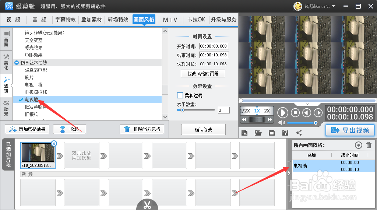Select the 逼真老电影 style
Screen dimensions: 377x210
pyautogui.click(x=36, y=70)
